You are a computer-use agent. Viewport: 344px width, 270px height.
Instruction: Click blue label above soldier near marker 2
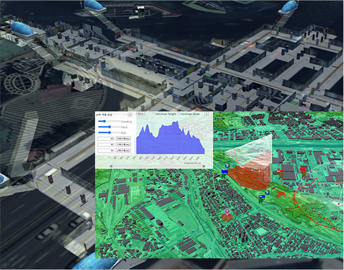point(225,171)
